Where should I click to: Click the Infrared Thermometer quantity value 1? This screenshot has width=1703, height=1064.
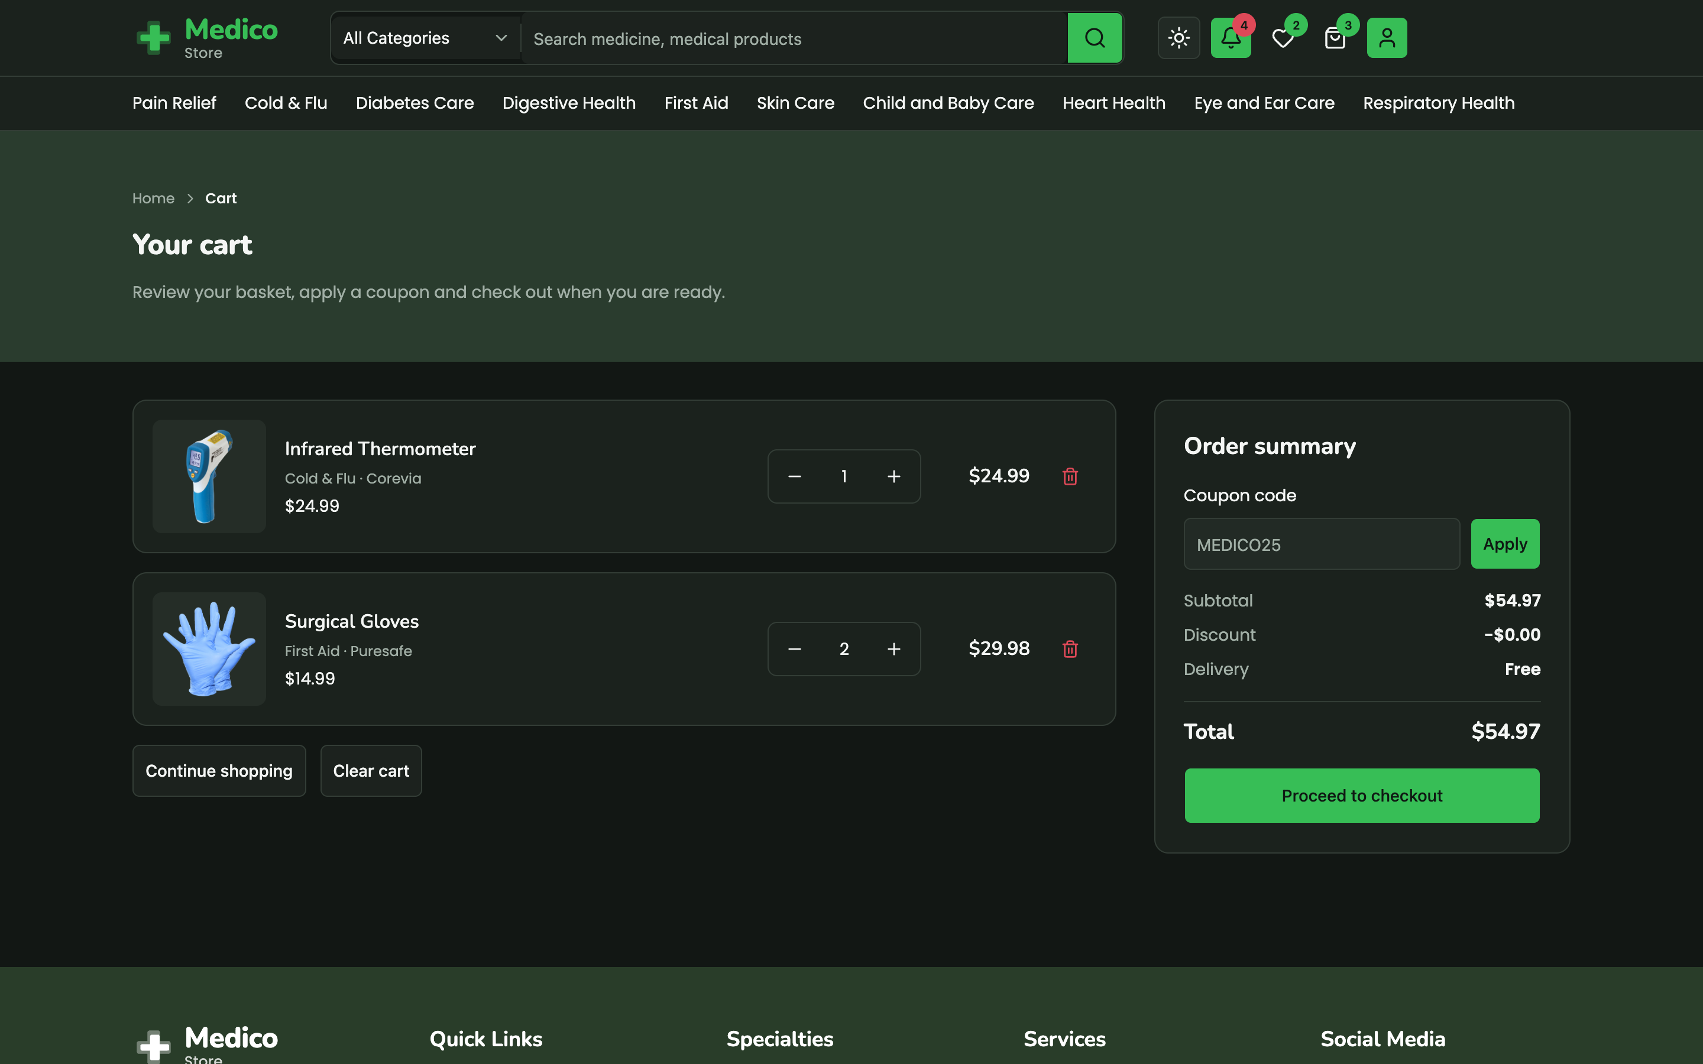click(844, 476)
